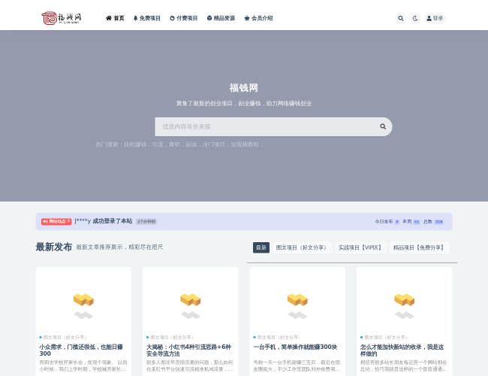Viewport: 488px width, 376px height.
Task: Open thumbnail of 一台手机 article
Action: pos(297,299)
